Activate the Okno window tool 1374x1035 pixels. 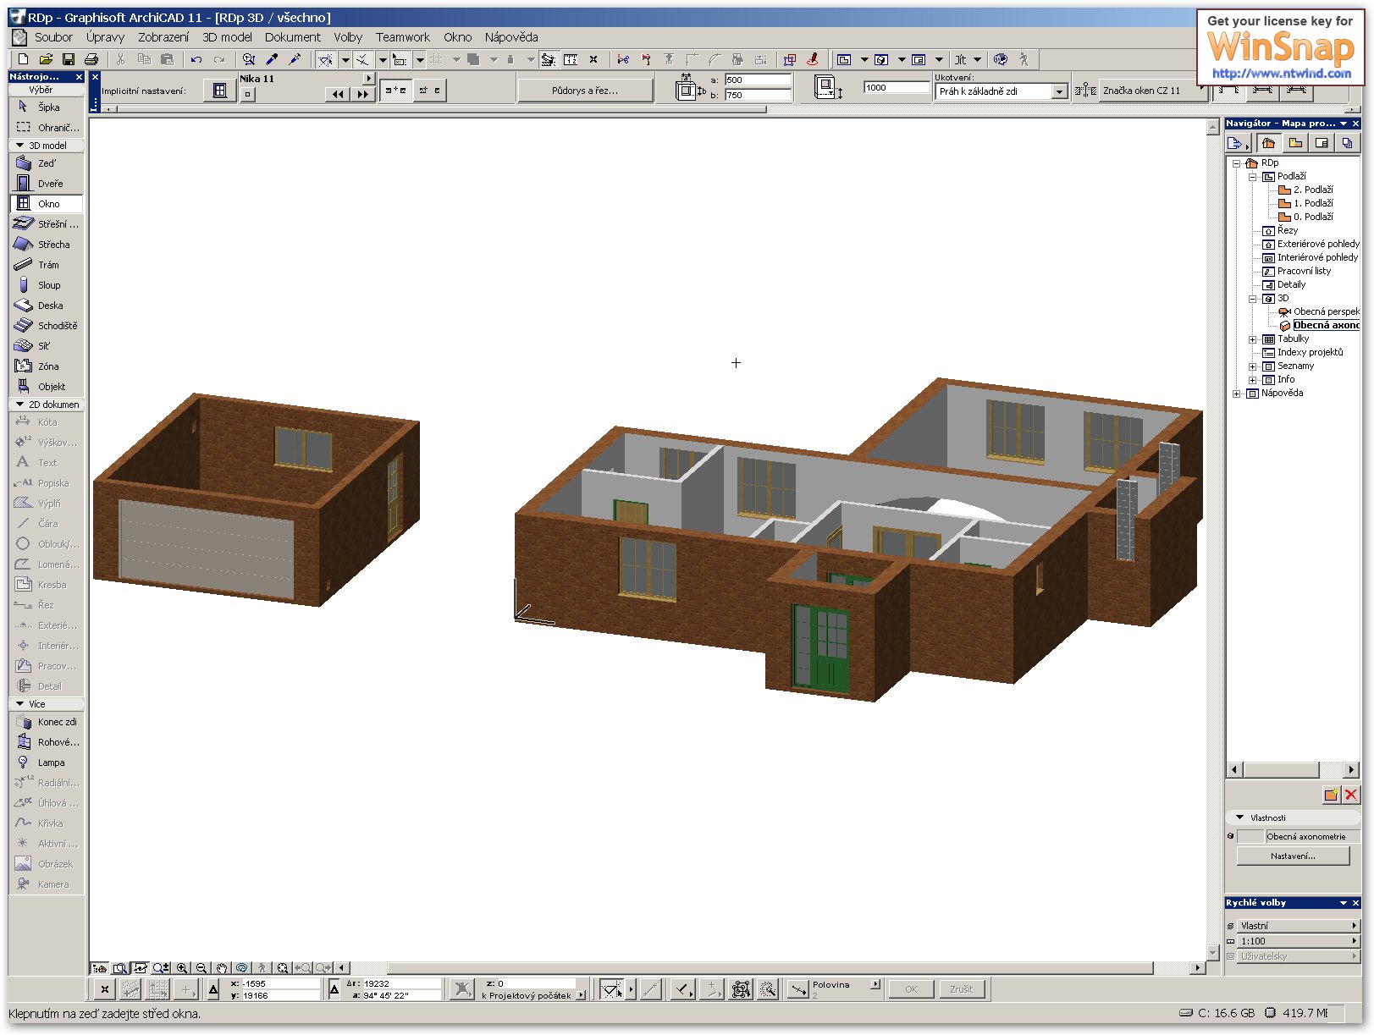coord(47,204)
